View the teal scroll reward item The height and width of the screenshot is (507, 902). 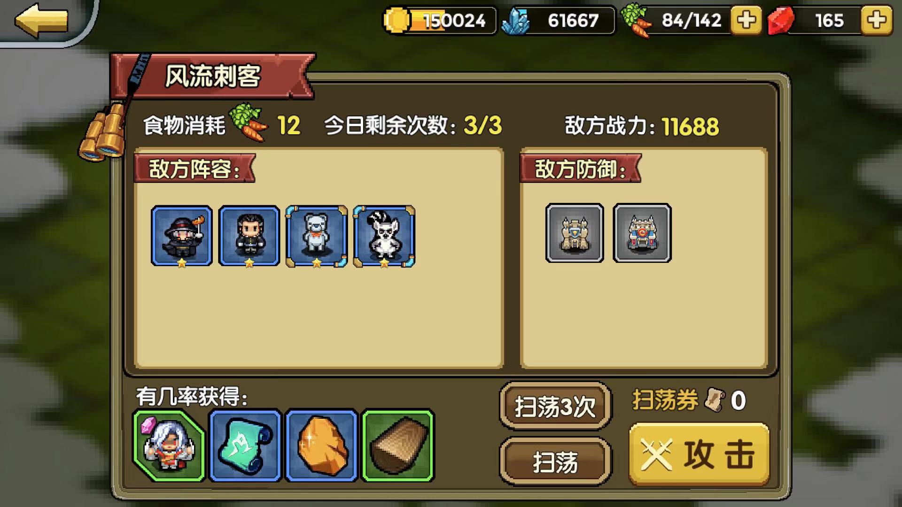tap(245, 446)
